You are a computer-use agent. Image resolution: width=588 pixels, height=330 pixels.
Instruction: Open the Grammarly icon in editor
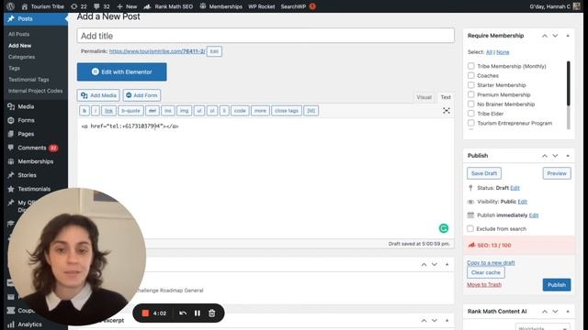[444, 228]
